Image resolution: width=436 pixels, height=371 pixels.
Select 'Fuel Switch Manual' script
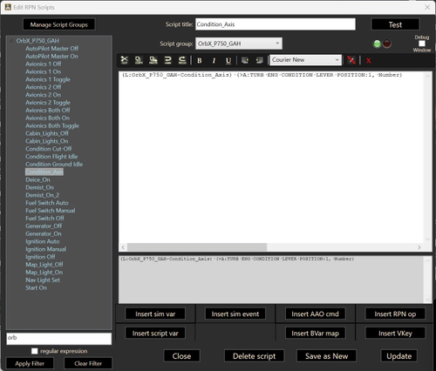51,211
